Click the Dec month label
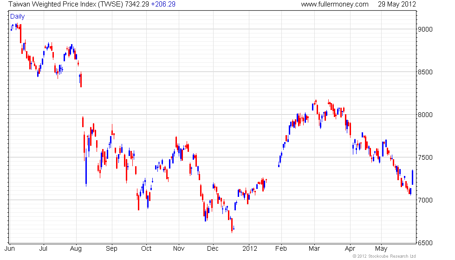Viewport: 455px width, 260px height. click(213, 249)
